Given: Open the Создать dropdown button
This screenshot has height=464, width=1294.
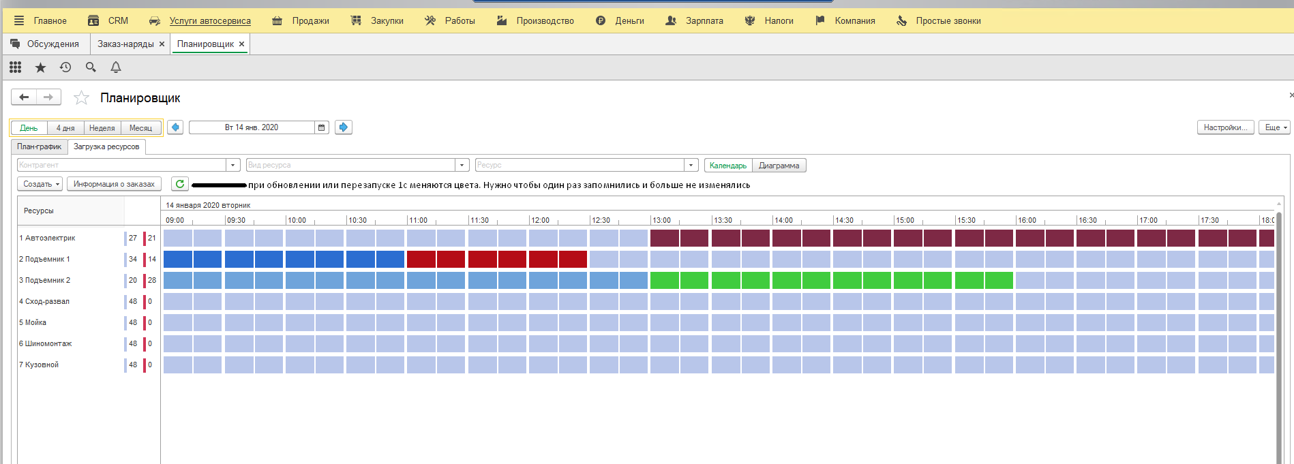Looking at the screenshot, I should click(40, 184).
